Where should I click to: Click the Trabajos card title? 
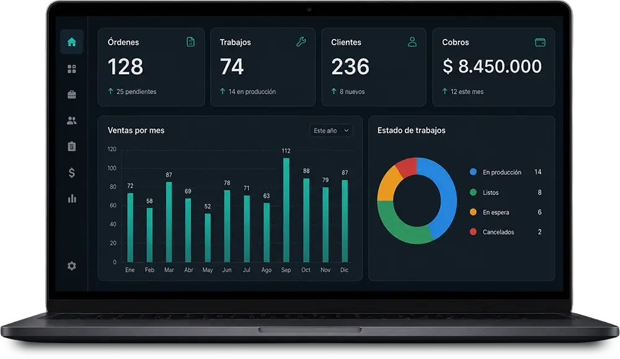(x=235, y=42)
